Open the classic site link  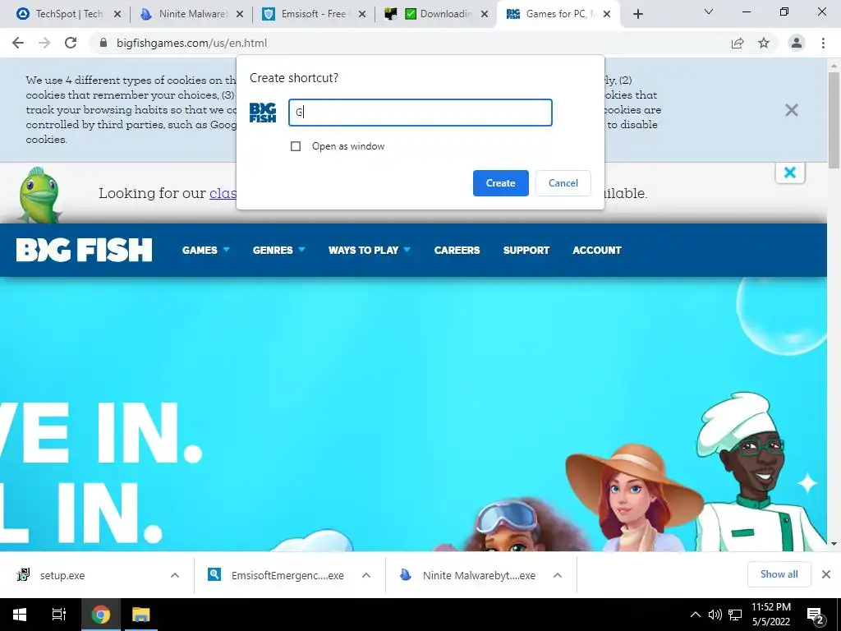[223, 193]
